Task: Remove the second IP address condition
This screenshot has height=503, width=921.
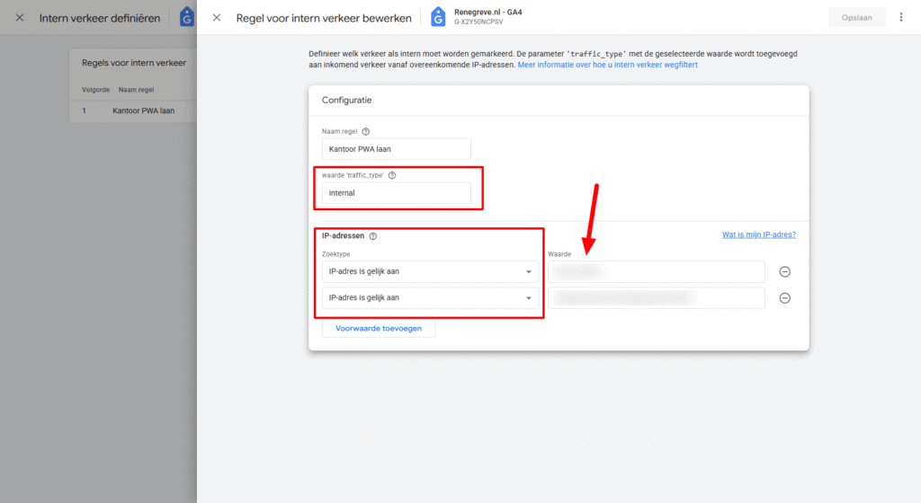Action: 784,298
